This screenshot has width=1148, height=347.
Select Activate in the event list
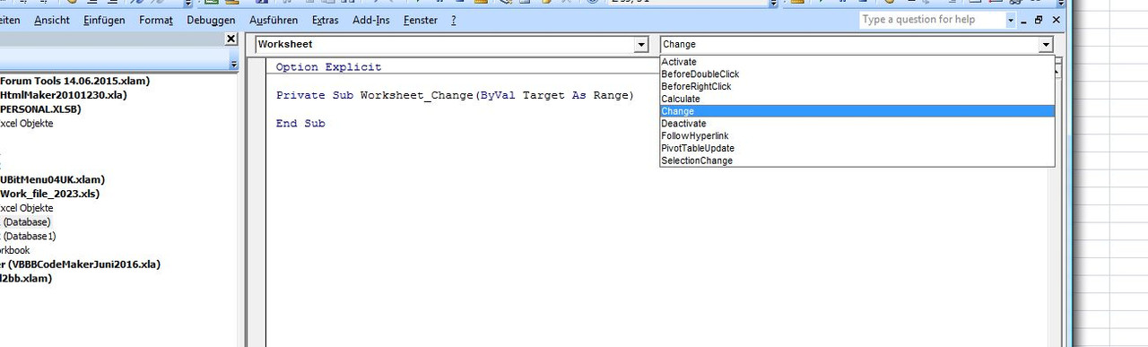click(x=857, y=62)
